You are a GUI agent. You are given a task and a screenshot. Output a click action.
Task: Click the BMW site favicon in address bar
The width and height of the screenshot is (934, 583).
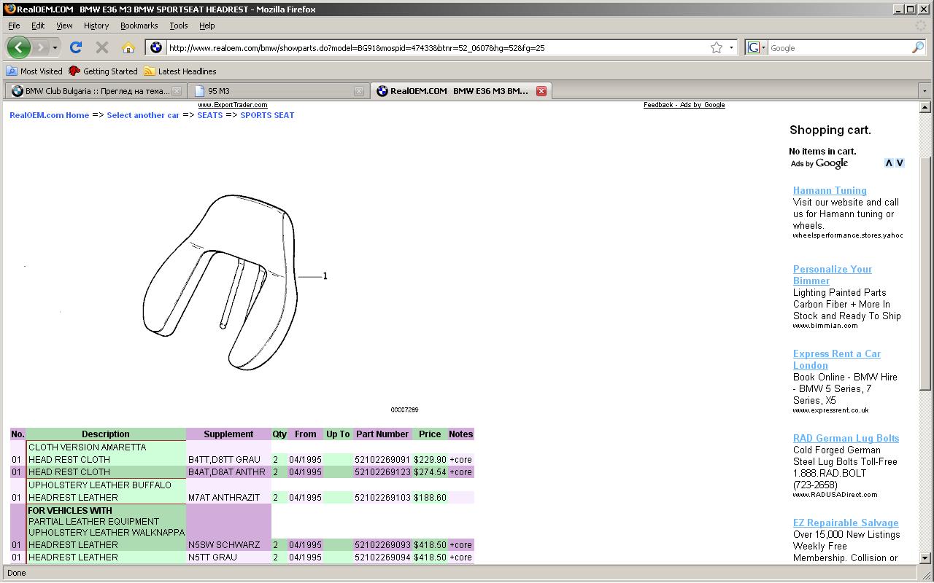(x=155, y=47)
